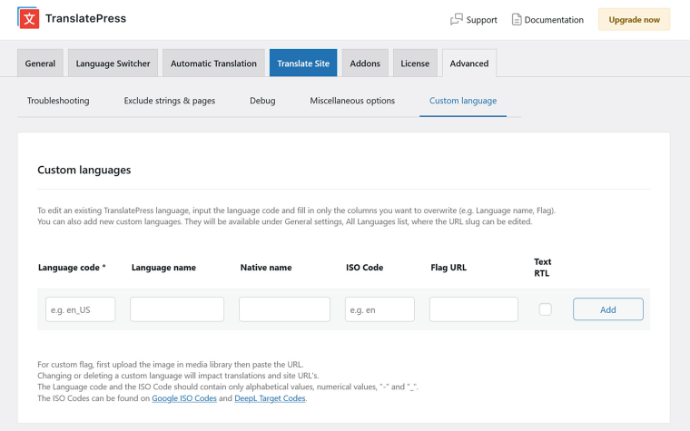Click the Translate Site tab
This screenshot has width=690, height=431.
click(303, 63)
